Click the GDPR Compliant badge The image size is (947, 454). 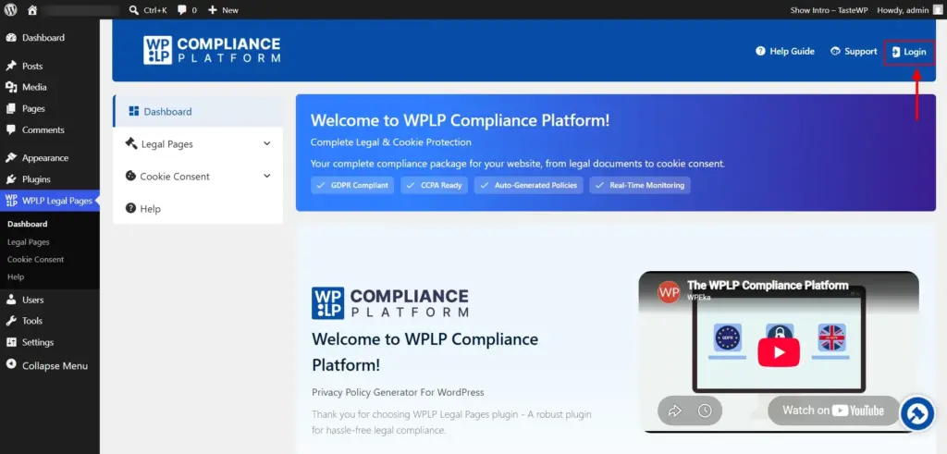click(352, 185)
